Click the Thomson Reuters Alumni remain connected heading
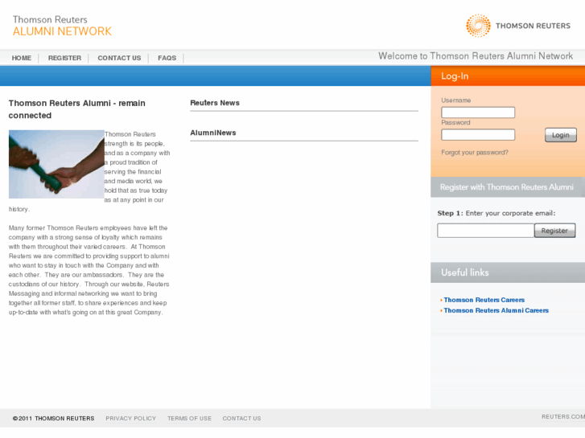This screenshot has width=585, height=438. coord(77,109)
